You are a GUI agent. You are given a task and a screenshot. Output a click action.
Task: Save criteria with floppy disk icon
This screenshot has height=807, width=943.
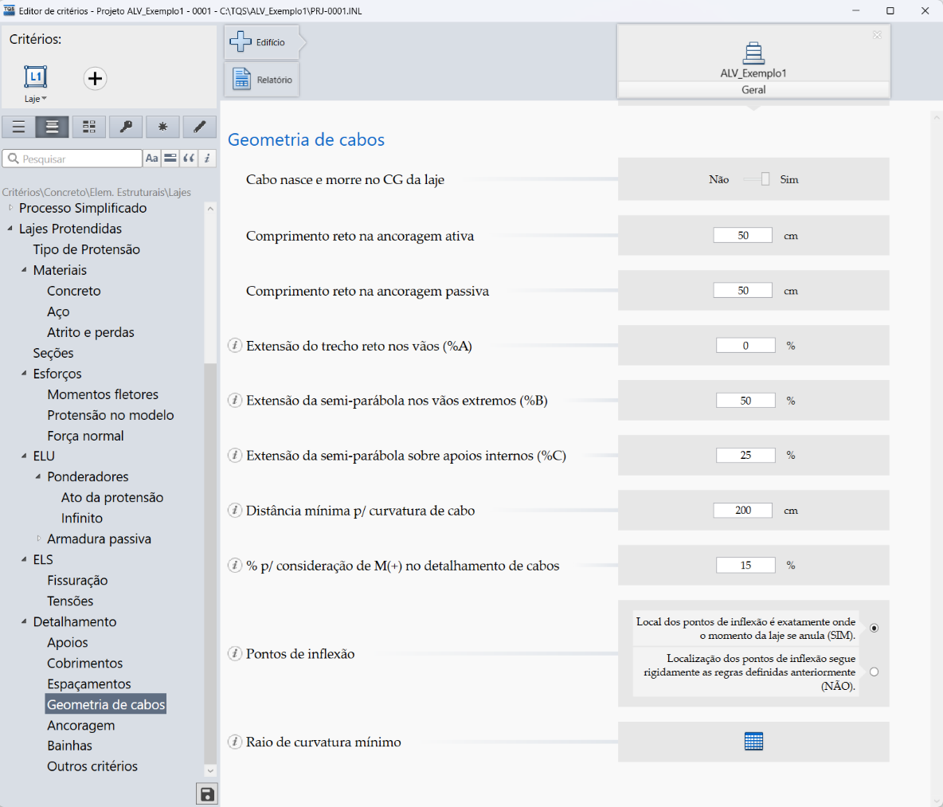207,794
